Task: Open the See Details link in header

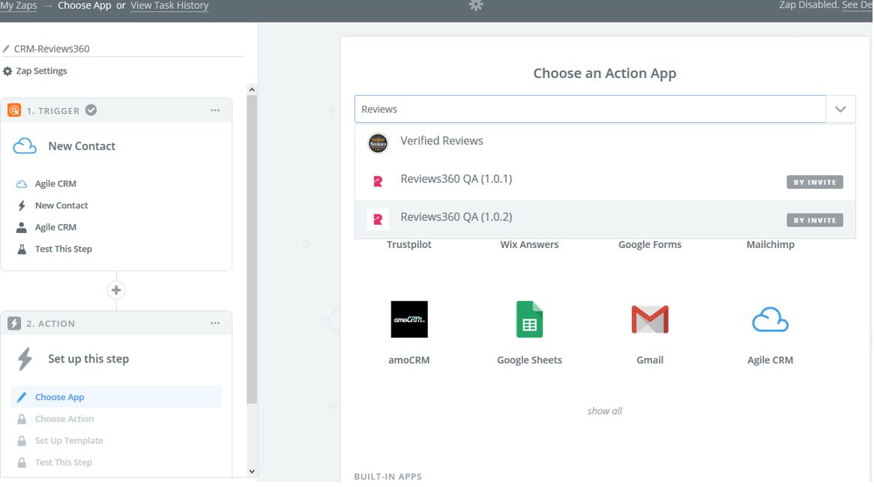Action: pyautogui.click(x=857, y=5)
